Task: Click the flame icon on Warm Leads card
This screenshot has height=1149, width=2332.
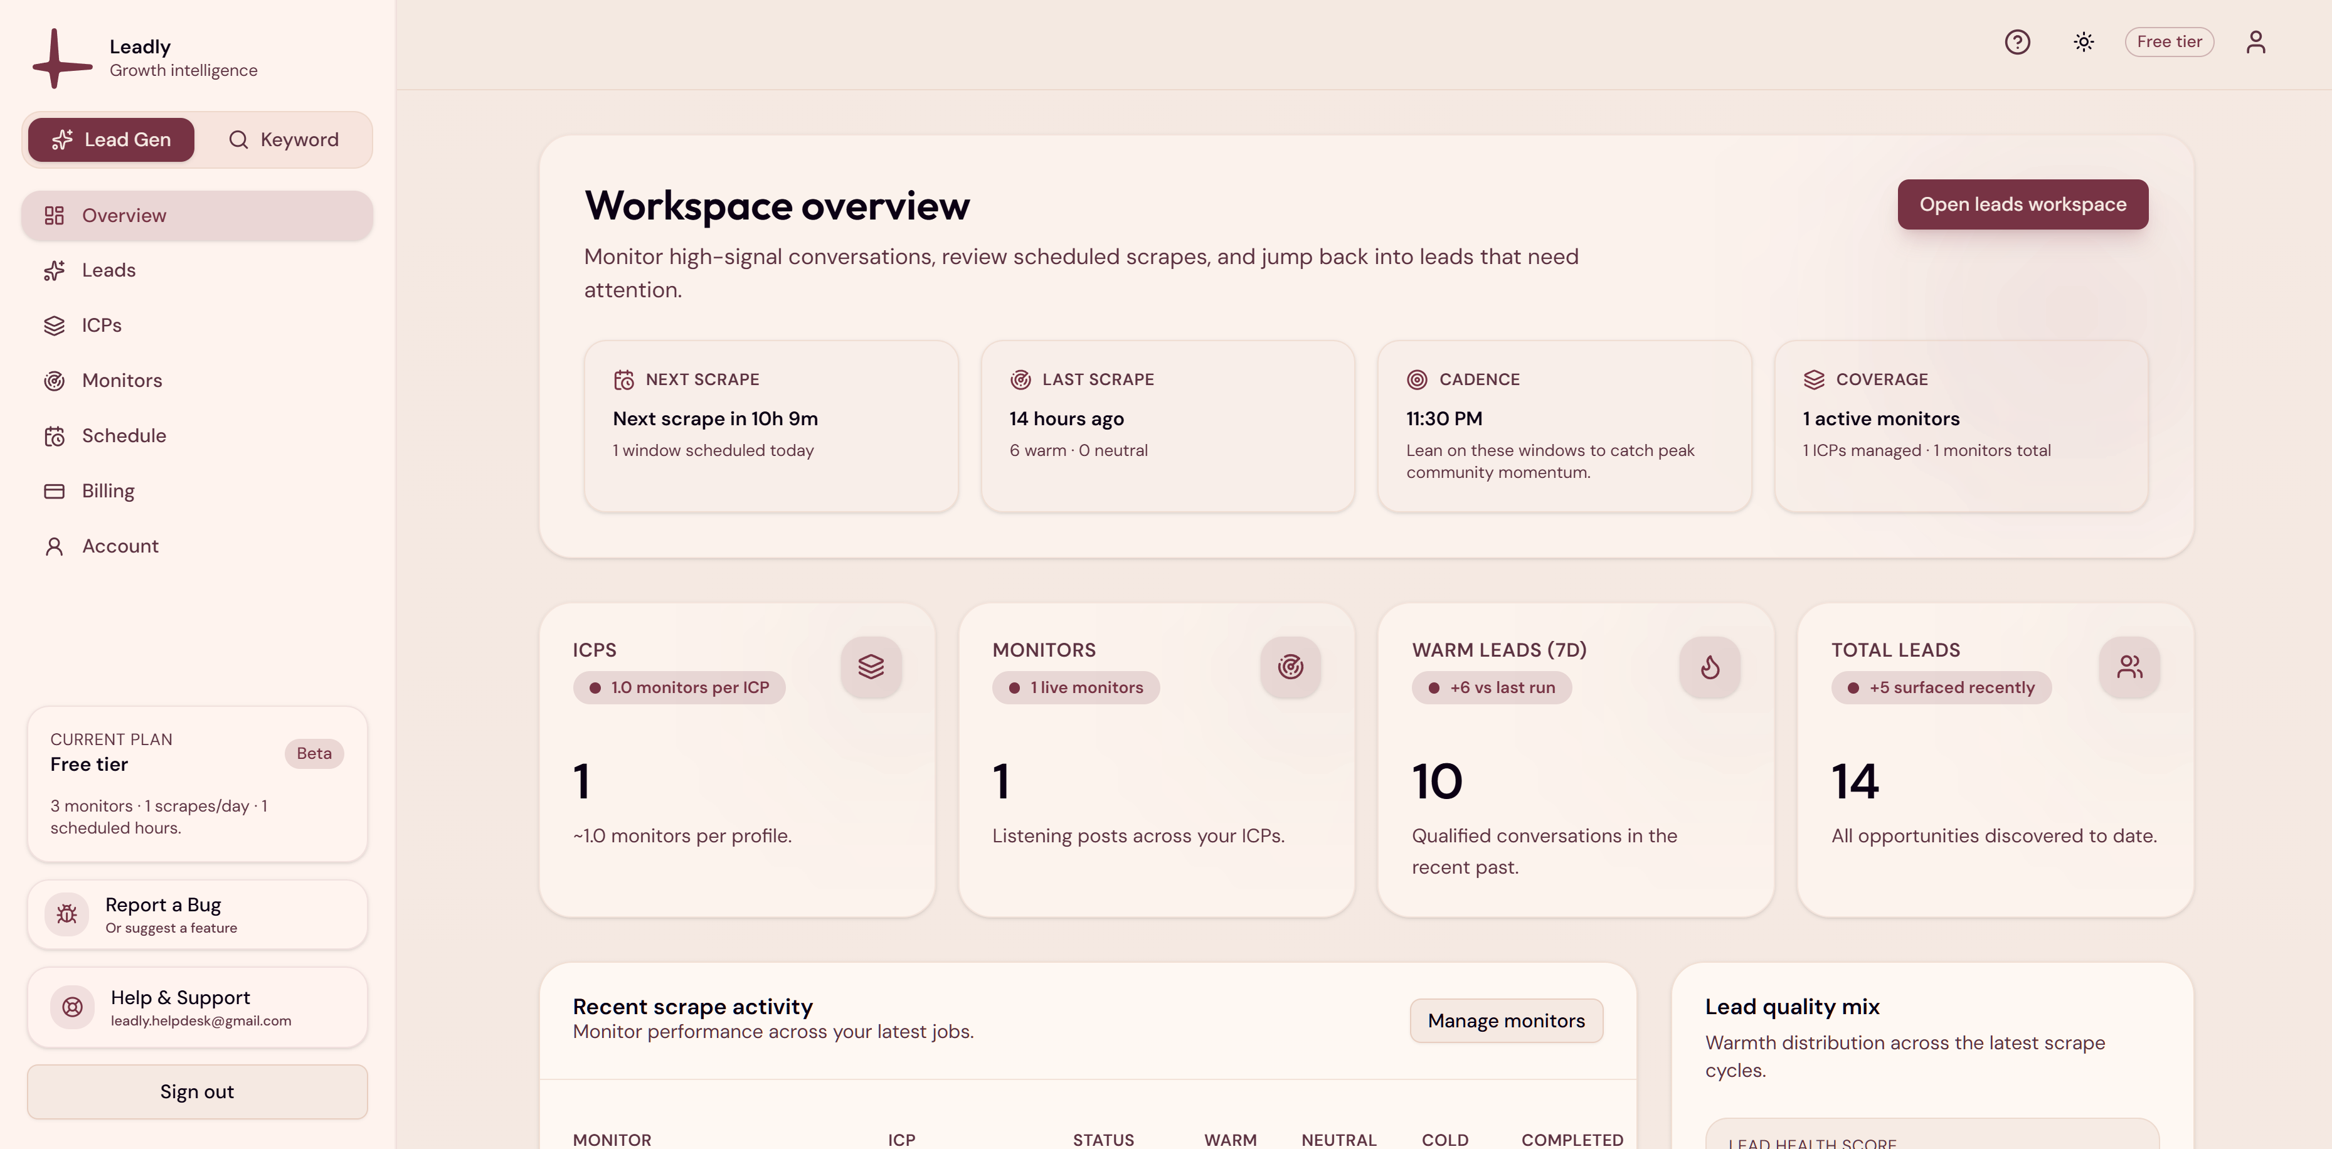Action: (x=1709, y=667)
